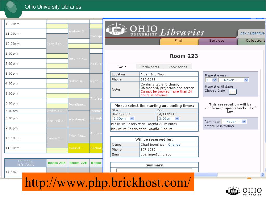Click the Change link beside Chad Boeninger
Screen dimensions: 266x199
(174, 145)
